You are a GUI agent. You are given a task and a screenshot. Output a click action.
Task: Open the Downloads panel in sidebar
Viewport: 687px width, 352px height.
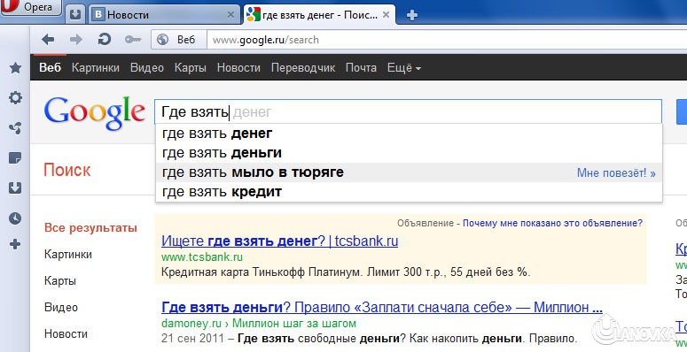15,188
